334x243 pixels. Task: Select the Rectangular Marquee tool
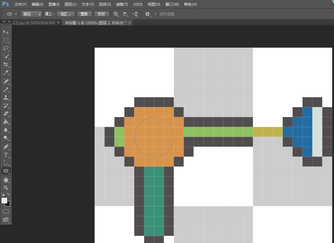click(6, 40)
